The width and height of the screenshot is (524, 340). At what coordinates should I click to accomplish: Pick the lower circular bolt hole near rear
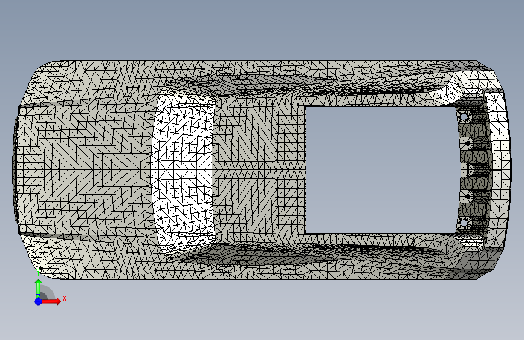point(464,223)
